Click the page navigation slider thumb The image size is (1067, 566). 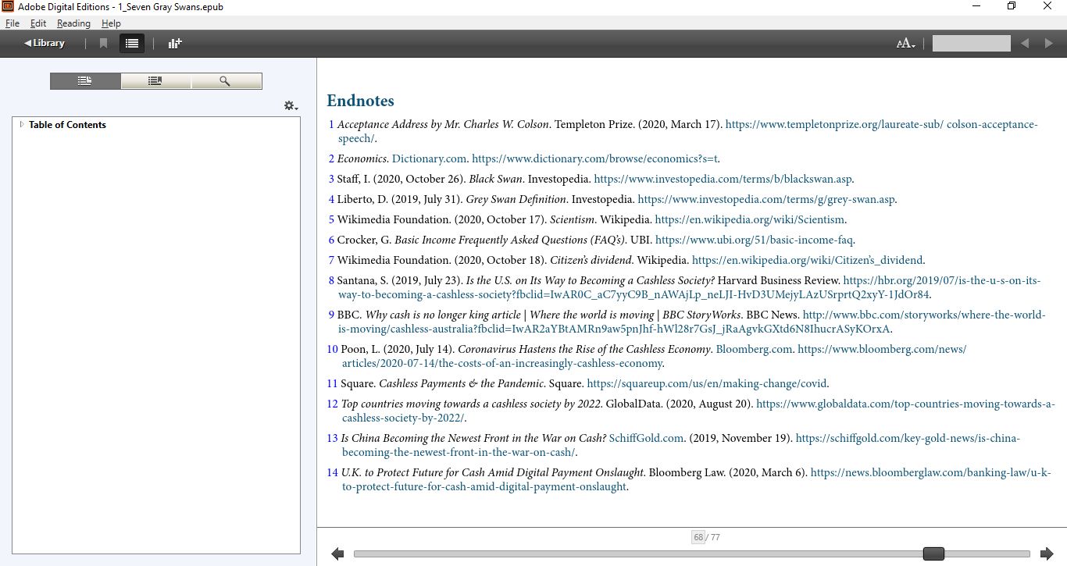pos(933,554)
